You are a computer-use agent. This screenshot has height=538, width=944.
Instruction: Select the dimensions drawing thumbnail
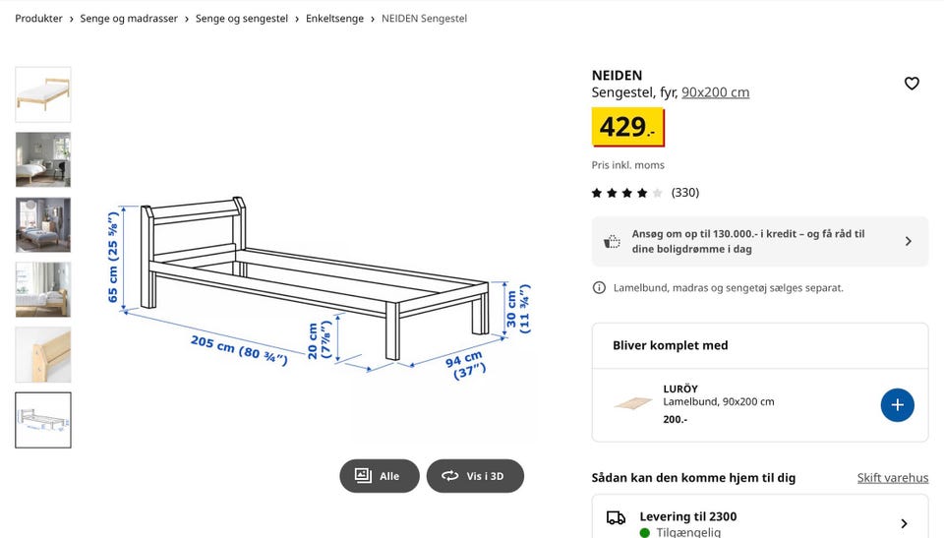tap(43, 420)
